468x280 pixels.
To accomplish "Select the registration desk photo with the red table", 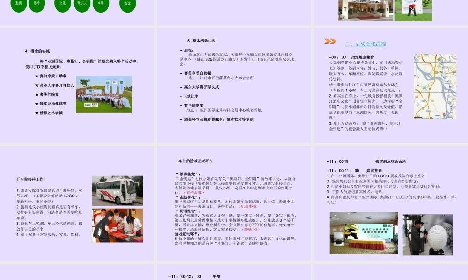I will 117,225.
